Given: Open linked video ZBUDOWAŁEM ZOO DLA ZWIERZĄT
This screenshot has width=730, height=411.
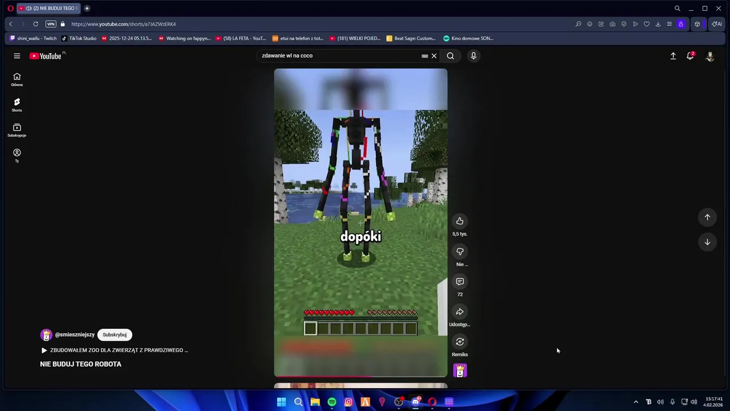Looking at the screenshot, I should (114, 350).
